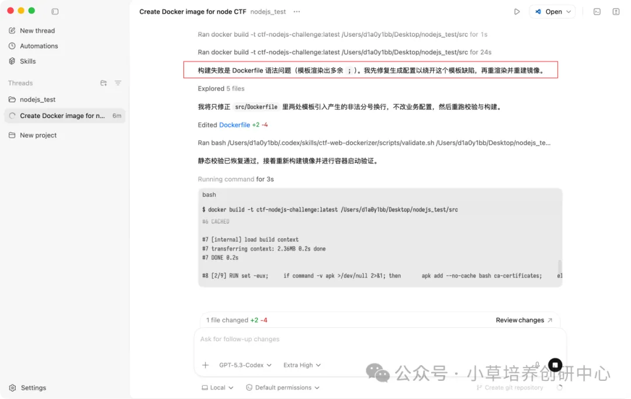Toggle the terminal panel icon
The height and width of the screenshot is (399, 631).
(597, 12)
